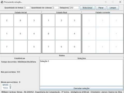
Task: Click the Java app icon in title bar
Action: pyautogui.click(x=2, y=2)
